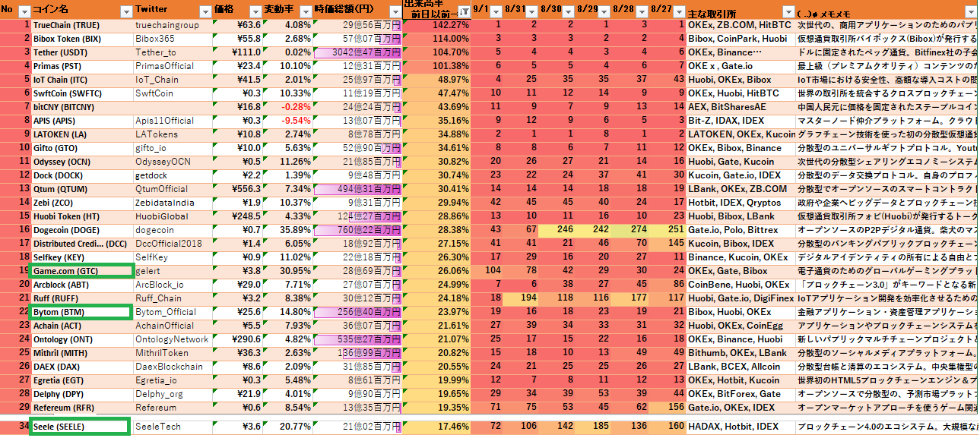Click TrueChain's 142.27% volume rate cell

436,25
